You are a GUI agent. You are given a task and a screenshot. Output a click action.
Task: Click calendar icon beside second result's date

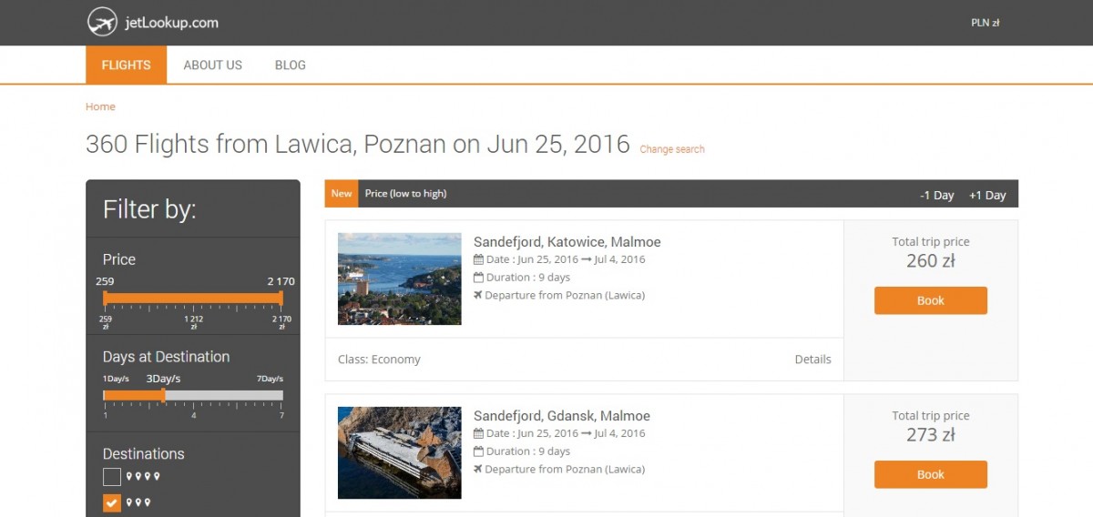(x=478, y=433)
